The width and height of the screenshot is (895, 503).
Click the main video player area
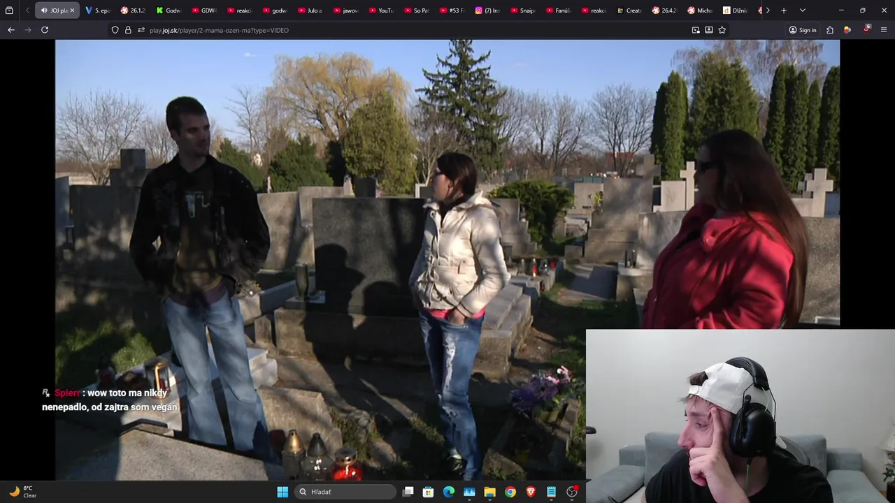(447, 260)
